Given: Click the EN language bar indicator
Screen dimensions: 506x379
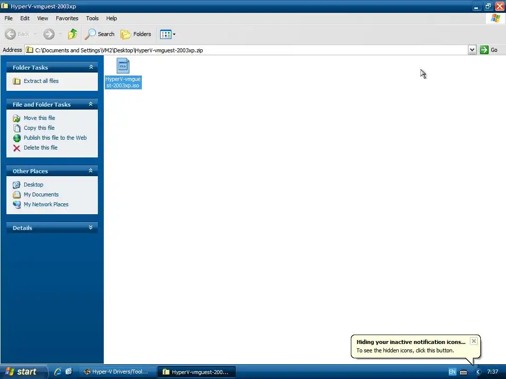Looking at the screenshot, I should pyautogui.click(x=452, y=372).
